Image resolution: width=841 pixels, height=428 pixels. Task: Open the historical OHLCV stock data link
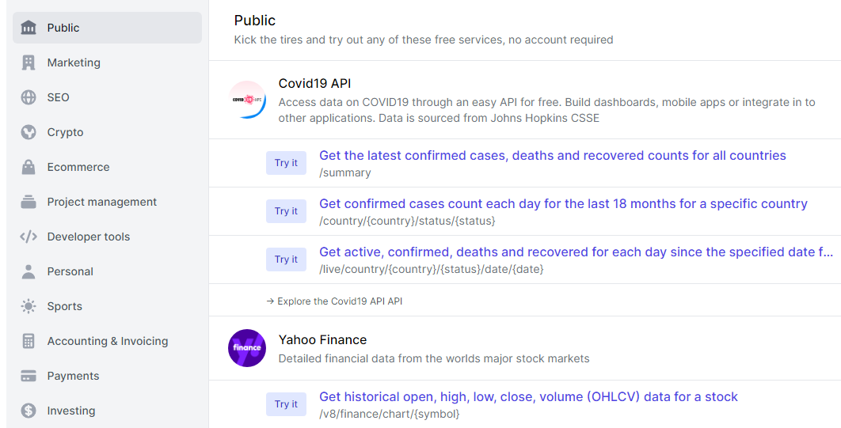(x=528, y=397)
